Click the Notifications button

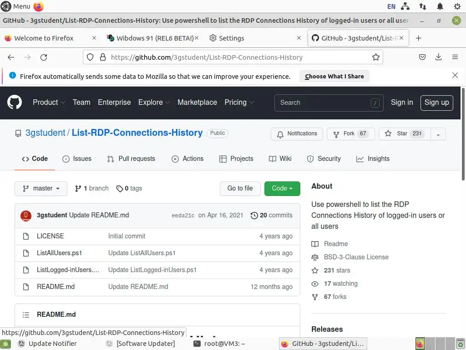297,134
